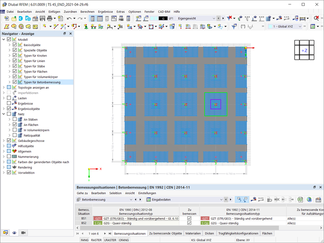Open the Berechnen menu

pos(87,12)
